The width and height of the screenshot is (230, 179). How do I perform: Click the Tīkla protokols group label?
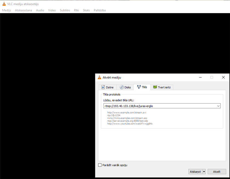[112, 95]
